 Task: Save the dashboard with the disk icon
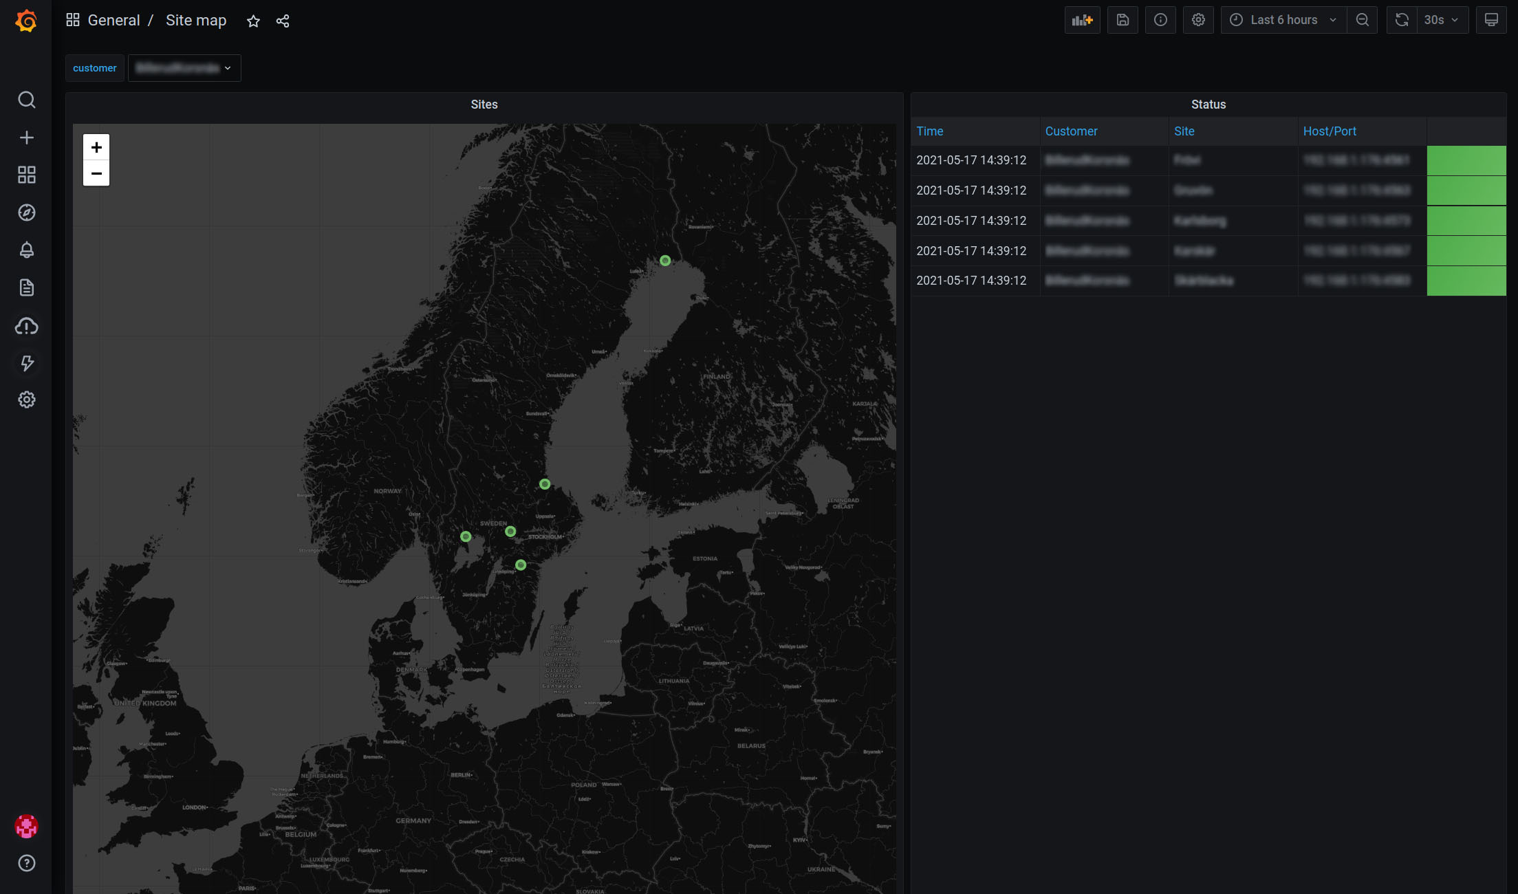[1123, 20]
